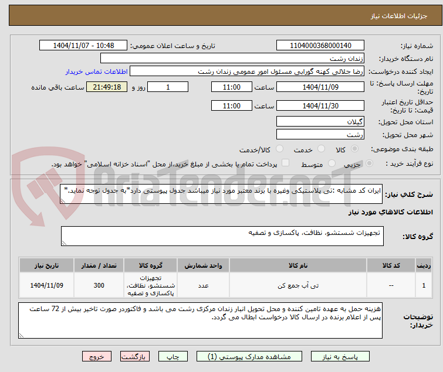Image resolution: width=443 pixels, height=372 pixels.
Task: Click the جزئیات اطلاعات نیاز header title
Action: (399, 16)
